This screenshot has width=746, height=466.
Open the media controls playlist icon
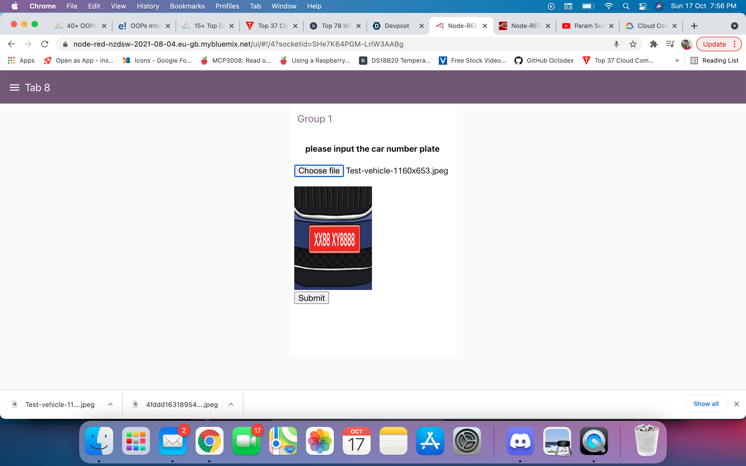coord(670,44)
